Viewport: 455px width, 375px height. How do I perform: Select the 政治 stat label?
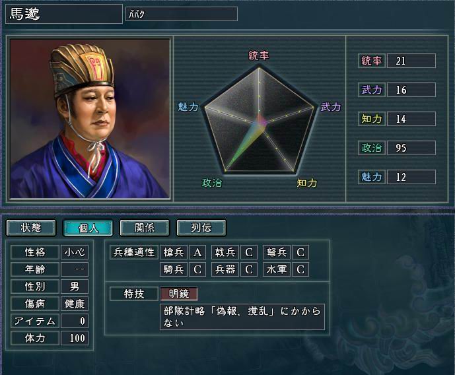tap(371, 148)
